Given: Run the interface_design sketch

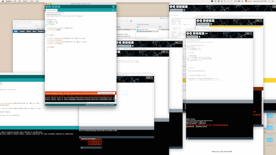Looking at the screenshot, I should point(198,21).
